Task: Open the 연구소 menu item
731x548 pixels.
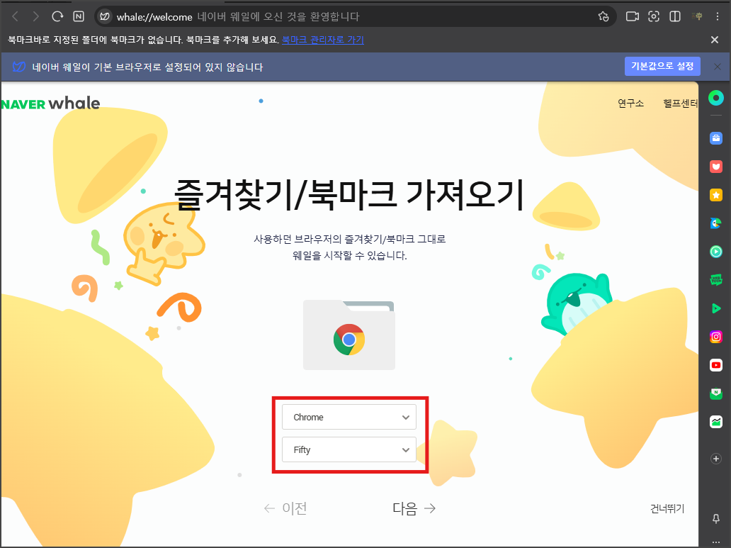Action: 630,102
